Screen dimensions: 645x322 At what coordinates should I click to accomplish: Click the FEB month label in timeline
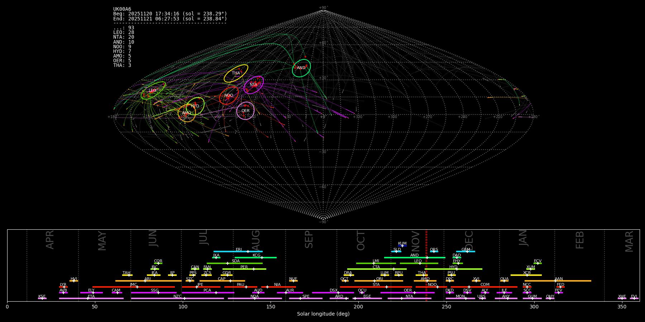click(580, 240)
